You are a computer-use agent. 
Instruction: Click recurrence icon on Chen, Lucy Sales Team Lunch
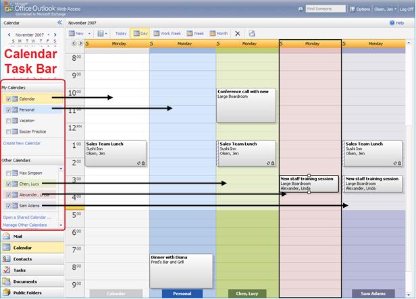tap(268, 163)
